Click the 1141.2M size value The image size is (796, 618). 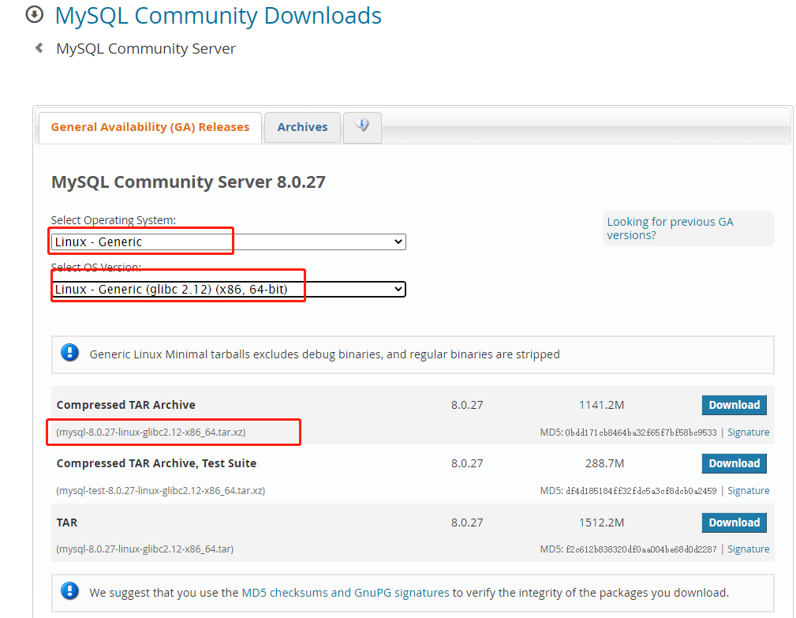click(x=602, y=405)
